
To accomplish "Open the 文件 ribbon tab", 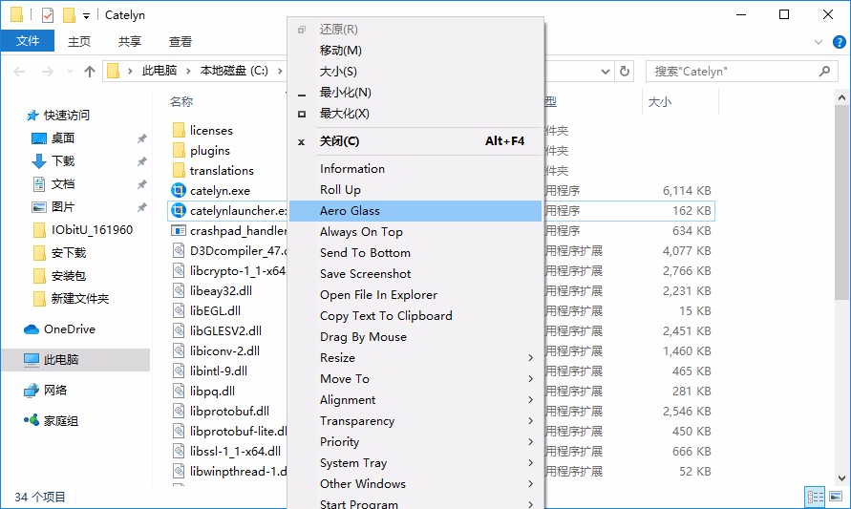I will click(x=28, y=41).
